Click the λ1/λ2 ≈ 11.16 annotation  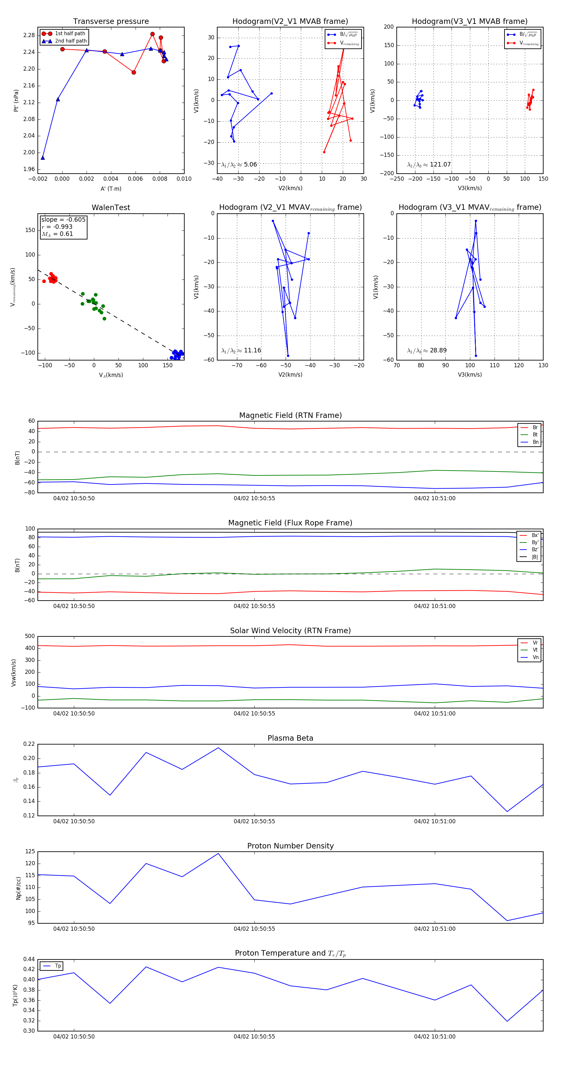pyautogui.click(x=241, y=350)
